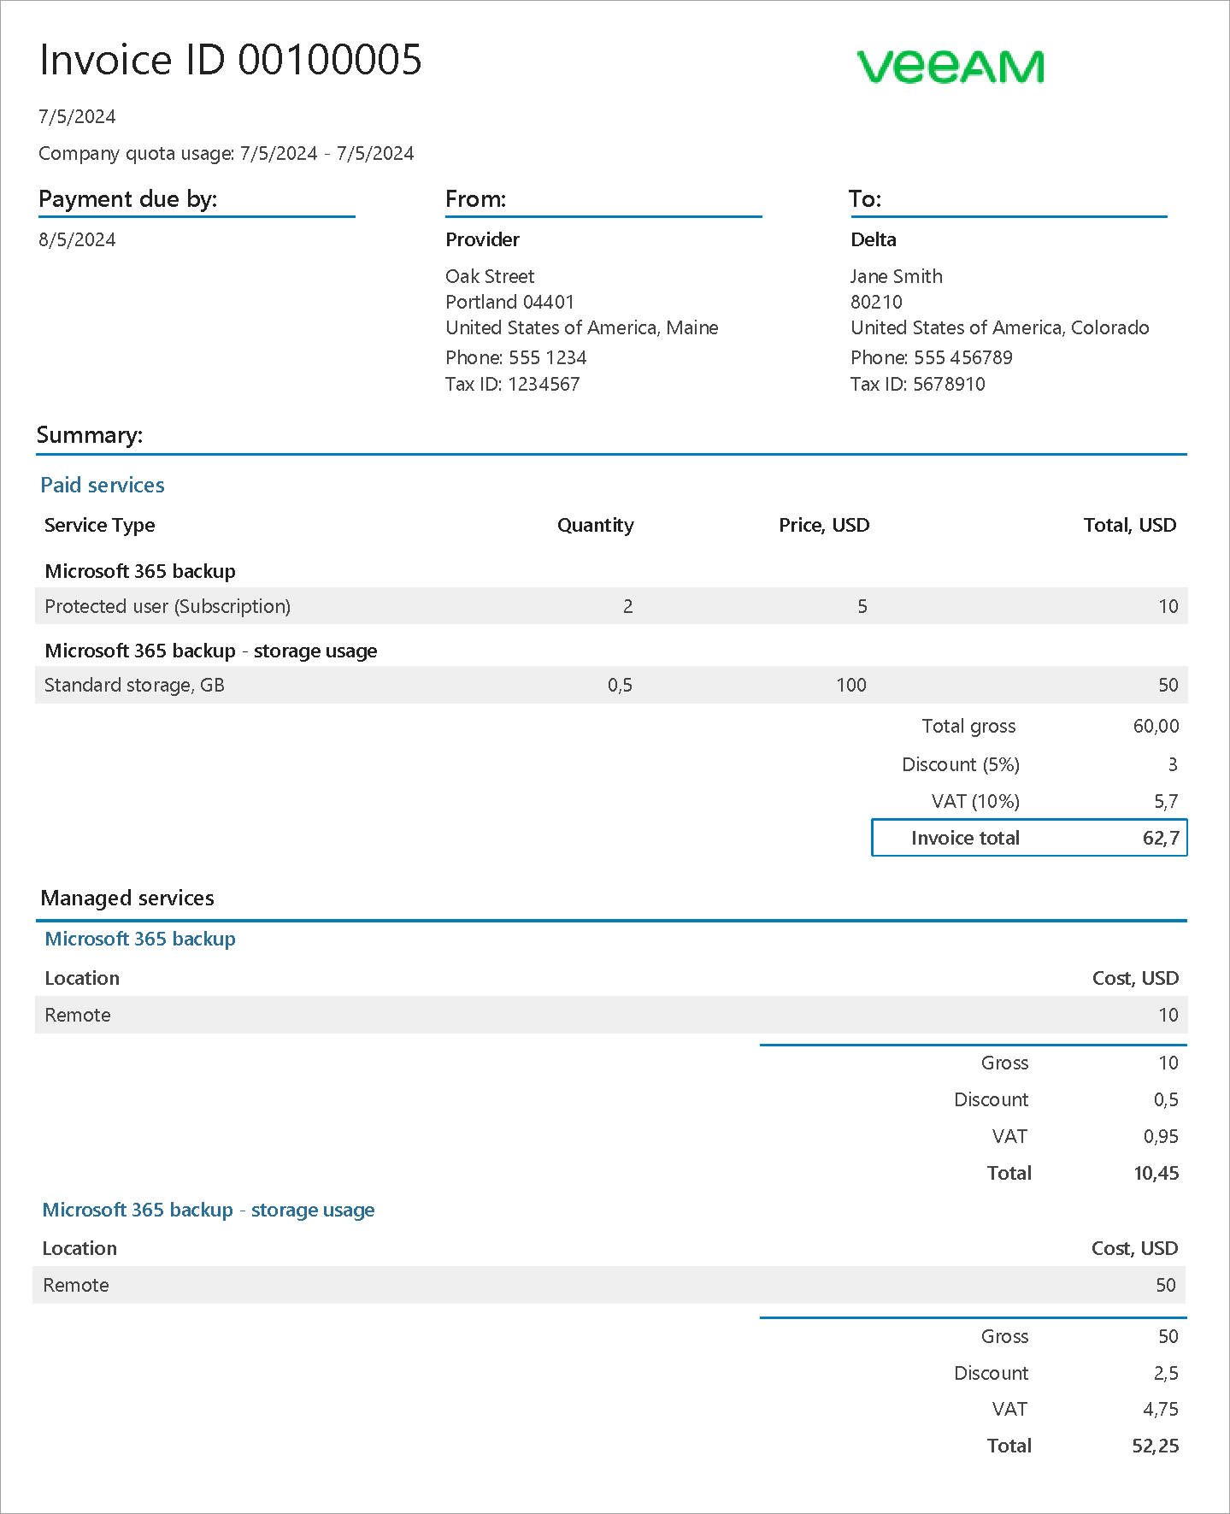Click the Invoice total box
1230x1514 pixels.
point(1028,838)
